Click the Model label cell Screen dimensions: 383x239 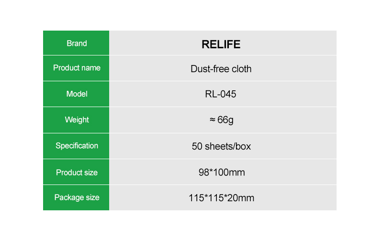point(77,94)
